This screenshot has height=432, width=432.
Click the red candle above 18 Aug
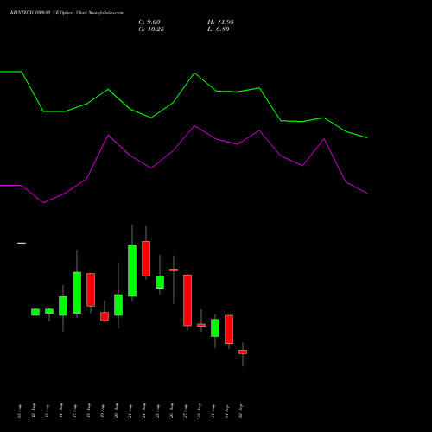coord(91,289)
